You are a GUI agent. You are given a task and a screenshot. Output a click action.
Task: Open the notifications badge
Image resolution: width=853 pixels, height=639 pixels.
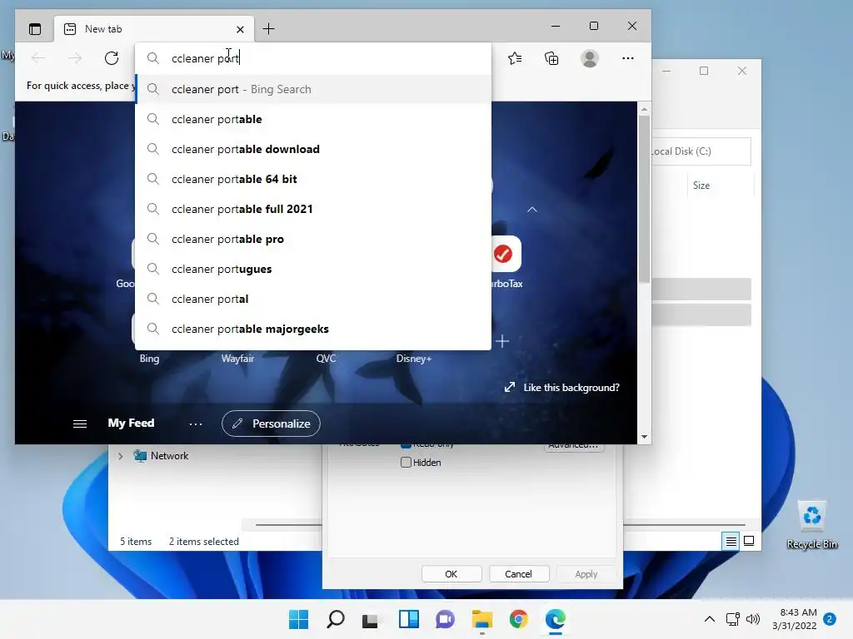point(830,619)
